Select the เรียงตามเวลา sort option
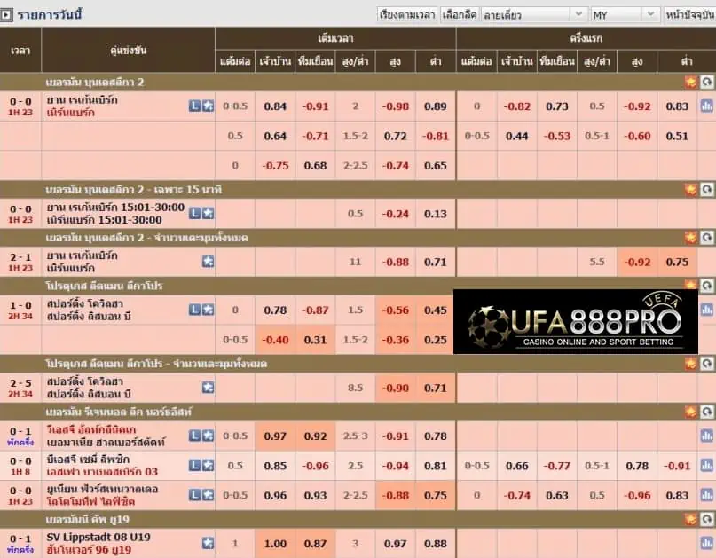 [x=407, y=14]
